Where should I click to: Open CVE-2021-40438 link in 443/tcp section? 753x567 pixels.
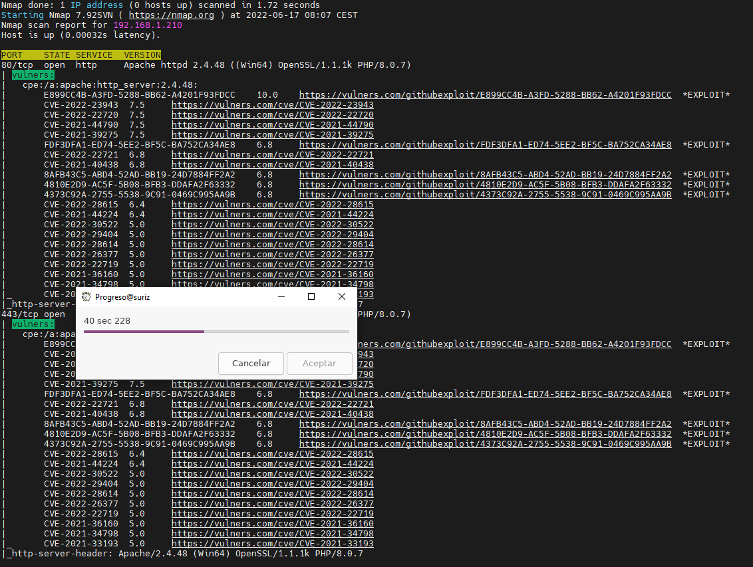273,414
